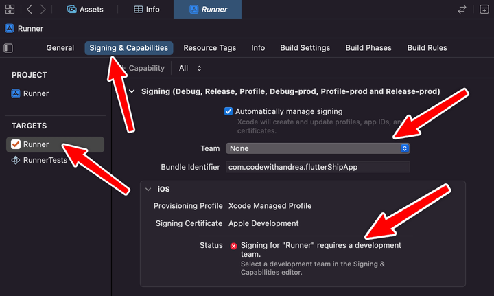Switch to the Assets editor tab
This screenshot has width=494, height=296.
click(x=85, y=10)
